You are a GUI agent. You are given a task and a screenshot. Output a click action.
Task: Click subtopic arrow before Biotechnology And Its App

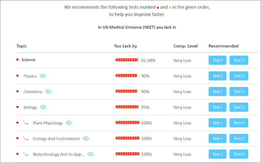click(x=26, y=154)
